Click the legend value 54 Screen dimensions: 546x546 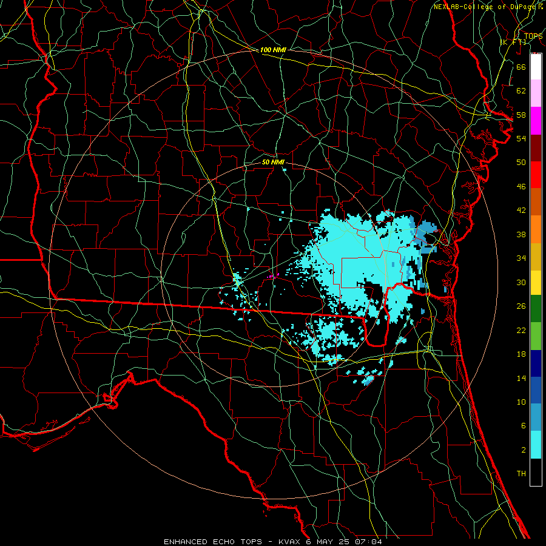[521, 138]
